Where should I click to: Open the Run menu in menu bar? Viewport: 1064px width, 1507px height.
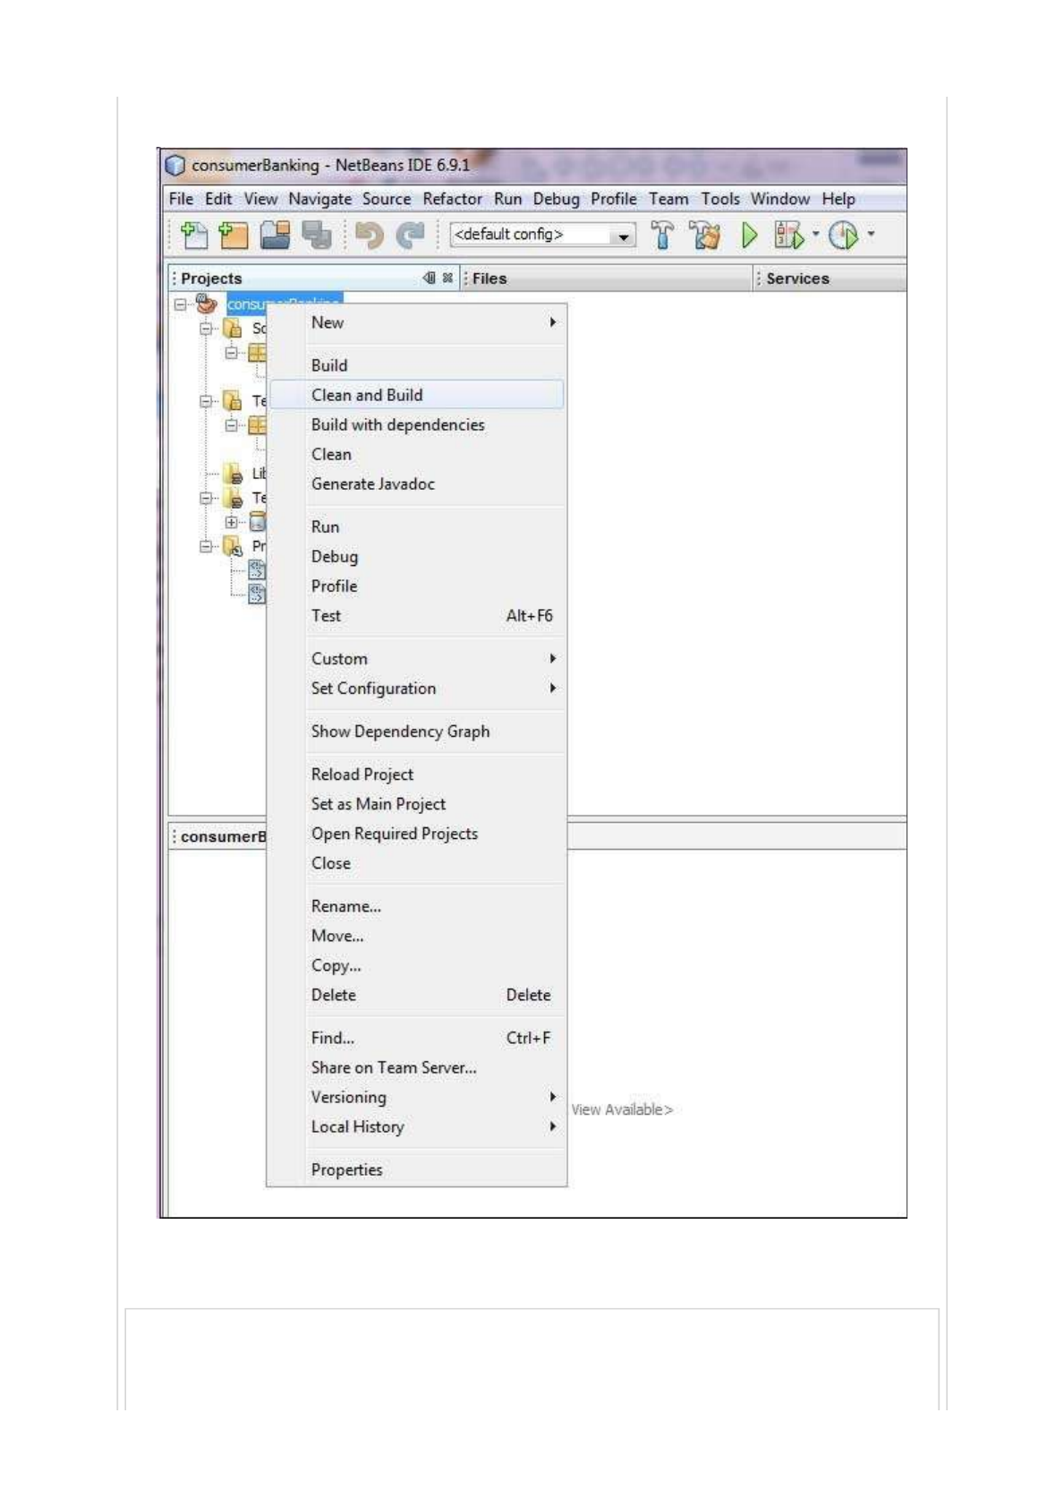(x=507, y=199)
